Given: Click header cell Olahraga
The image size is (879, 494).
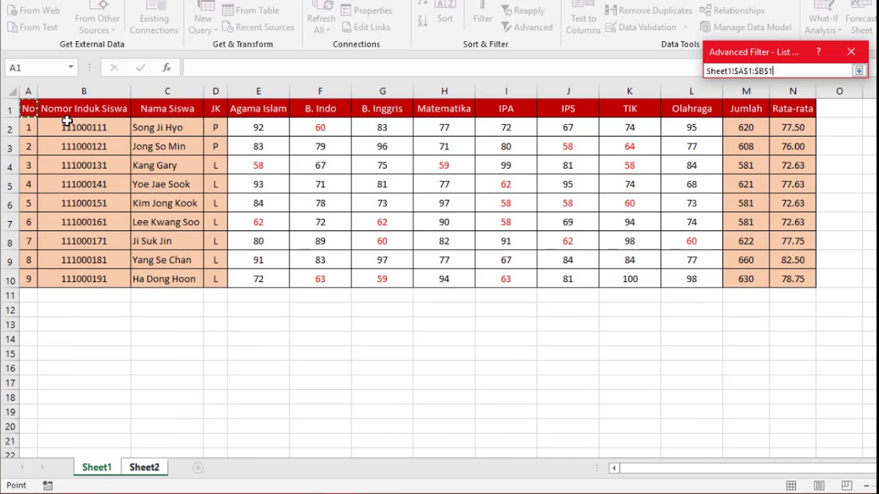Looking at the screenshot, I should click(x=692, y=108).
